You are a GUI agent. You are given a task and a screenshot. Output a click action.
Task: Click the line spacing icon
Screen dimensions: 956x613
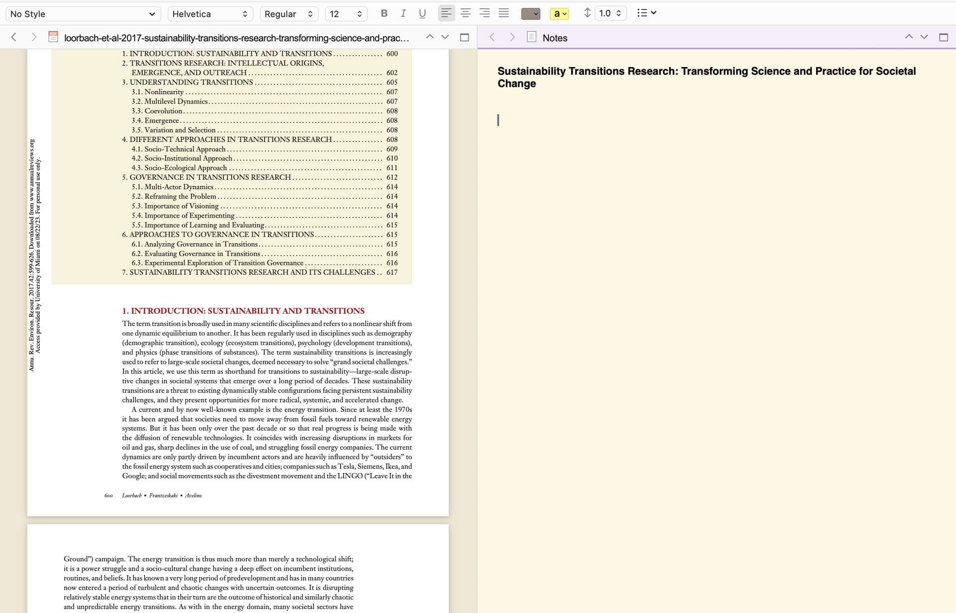[x=588, y=13]
